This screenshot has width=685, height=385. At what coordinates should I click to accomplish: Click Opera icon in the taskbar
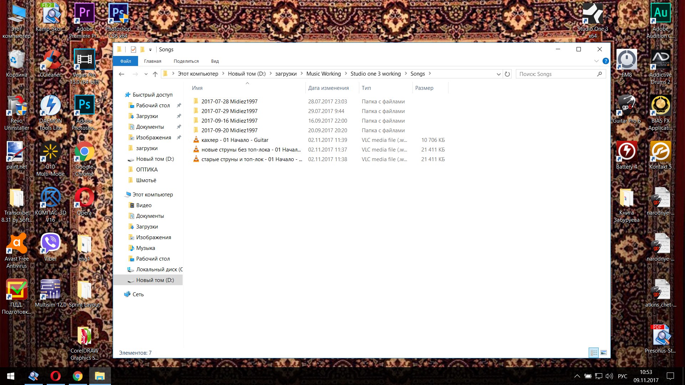(55, 376)
